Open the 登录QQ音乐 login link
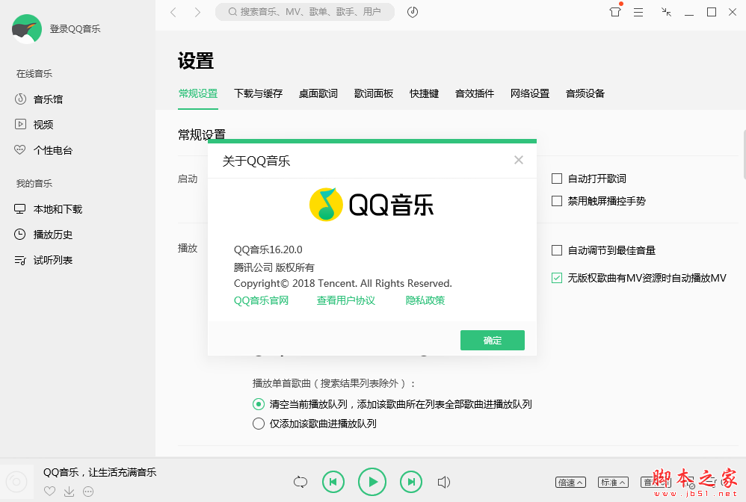Screen dimensions: 746x502 click(75, 29)
